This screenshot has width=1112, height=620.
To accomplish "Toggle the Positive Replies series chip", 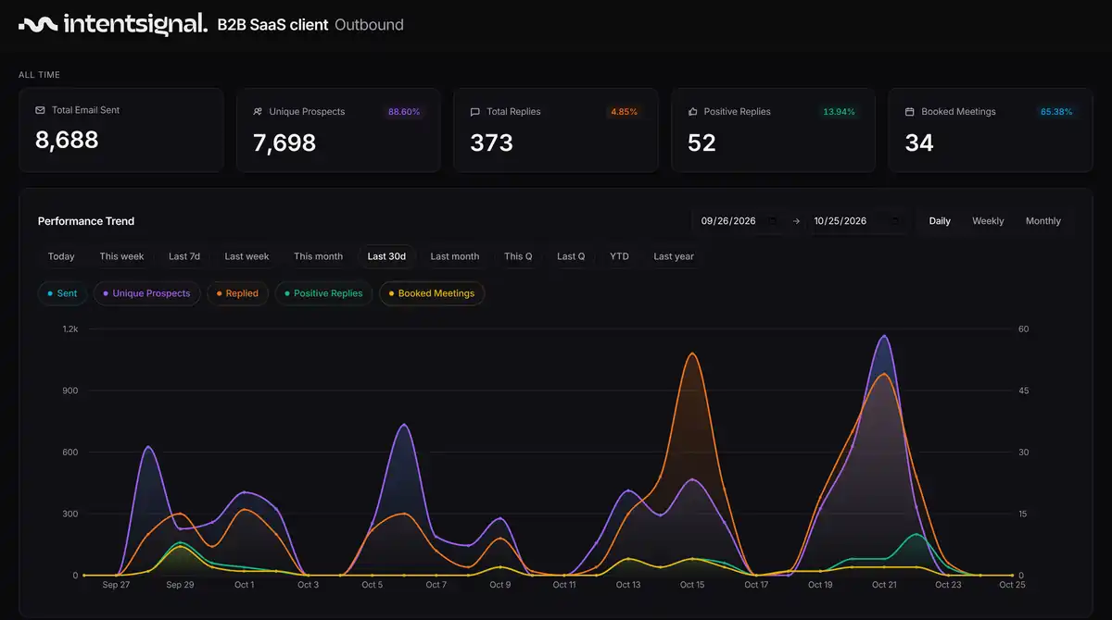I will point(323,293).
